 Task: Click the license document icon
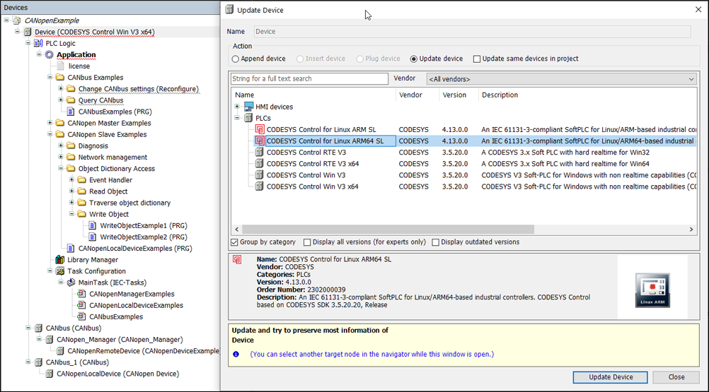61,66
